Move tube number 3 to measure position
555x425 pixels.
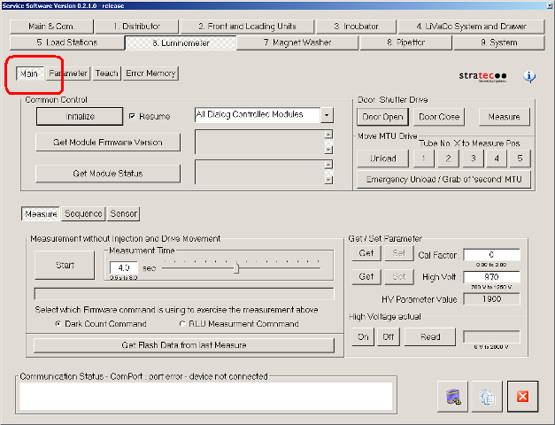pyautogui.click(x=474, y=158)
